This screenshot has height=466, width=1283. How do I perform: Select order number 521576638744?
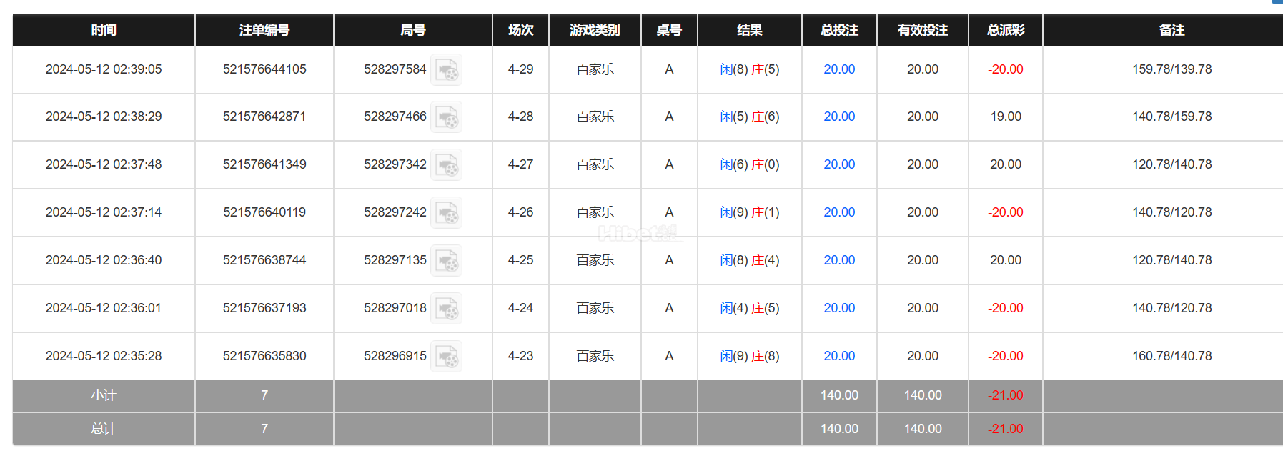click(264, 260)
